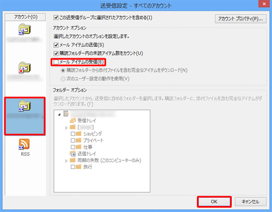Screen dimensions: 272x212
Task: Click the キャンセル button
Action: pyautogui.click(x=251, y=202)
